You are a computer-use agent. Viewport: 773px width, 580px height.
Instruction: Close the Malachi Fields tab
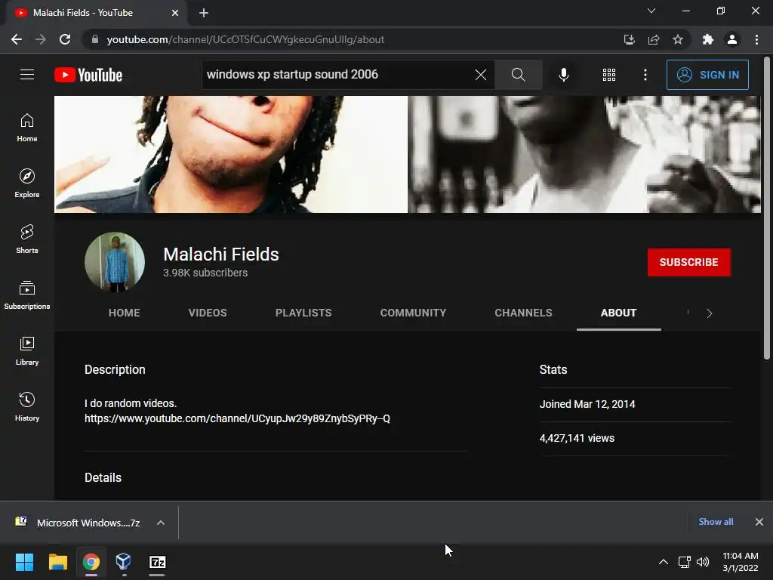click(x=175, y=13)
